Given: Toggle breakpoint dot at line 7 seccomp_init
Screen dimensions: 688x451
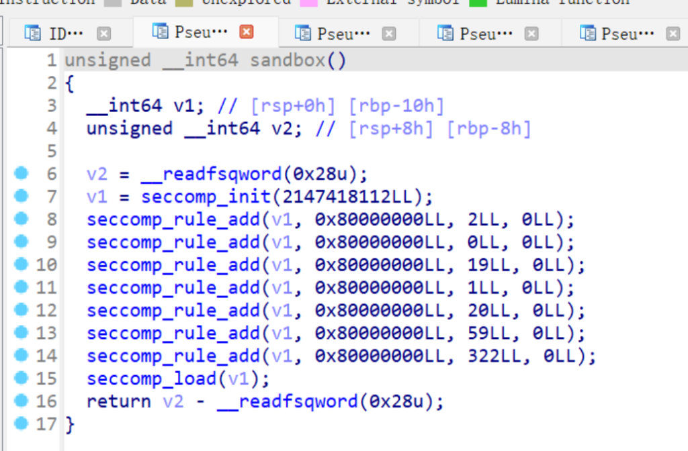Looking at the screenshot, I should (x=22, y=196).
